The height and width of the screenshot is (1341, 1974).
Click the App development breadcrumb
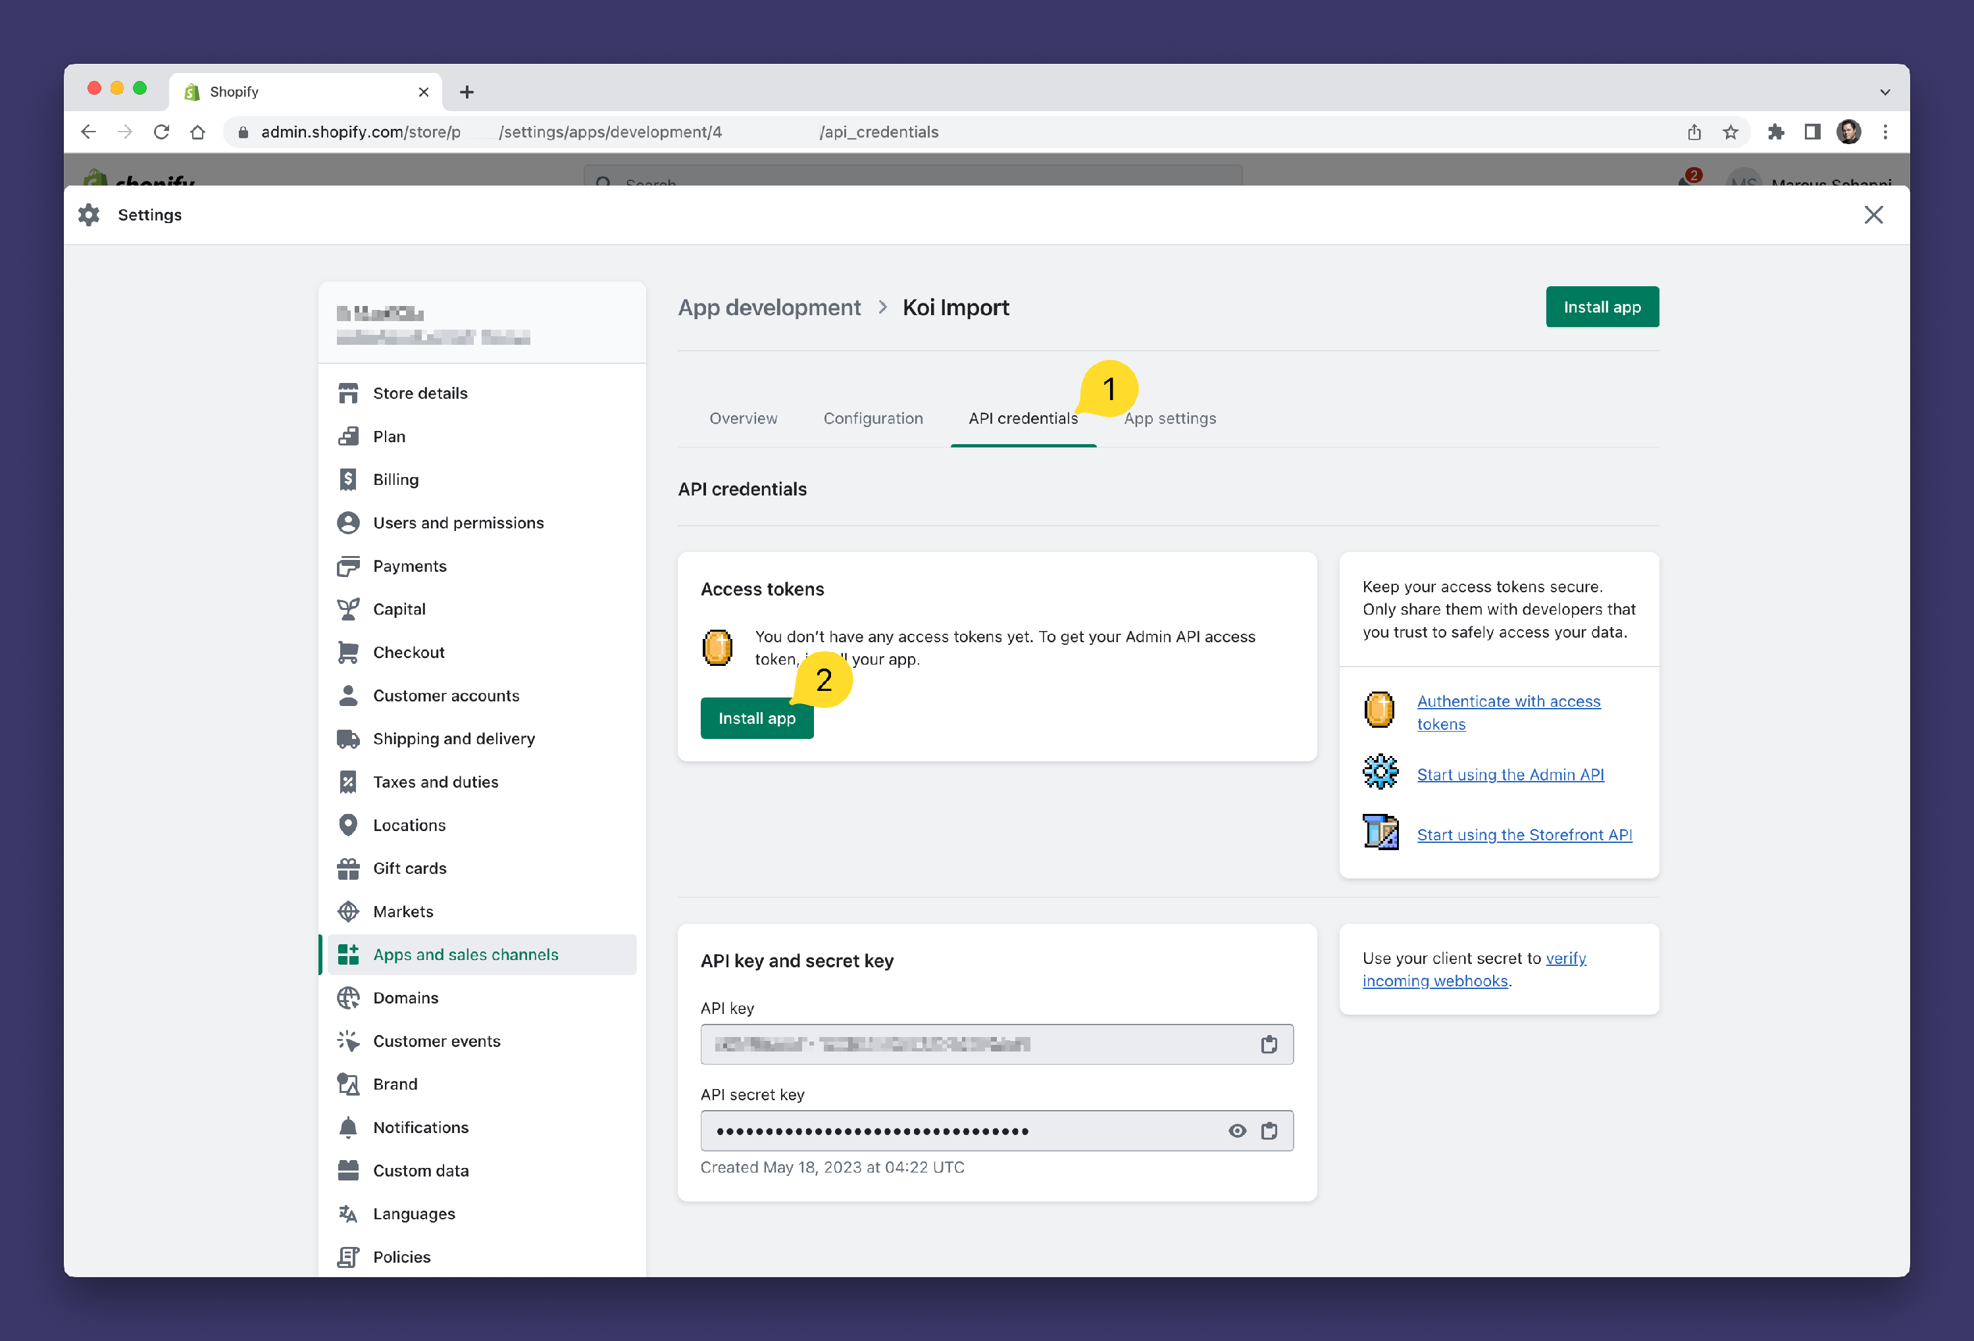769,307
